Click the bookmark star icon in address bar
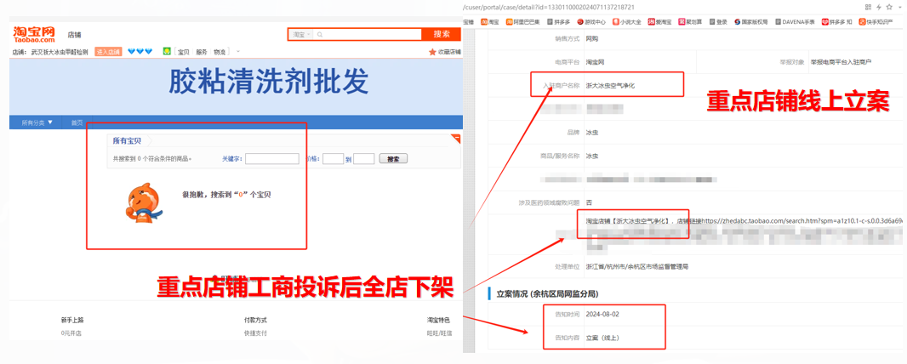The width and height of the screenshot is (907, 364). pos(890,7)
